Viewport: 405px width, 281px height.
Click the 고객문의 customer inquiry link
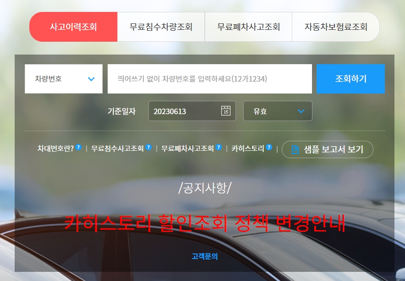point(205,257)
